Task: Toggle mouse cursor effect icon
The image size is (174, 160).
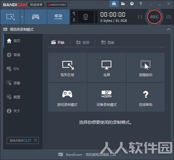Action: pyautogui.click(x=74, y=14)
